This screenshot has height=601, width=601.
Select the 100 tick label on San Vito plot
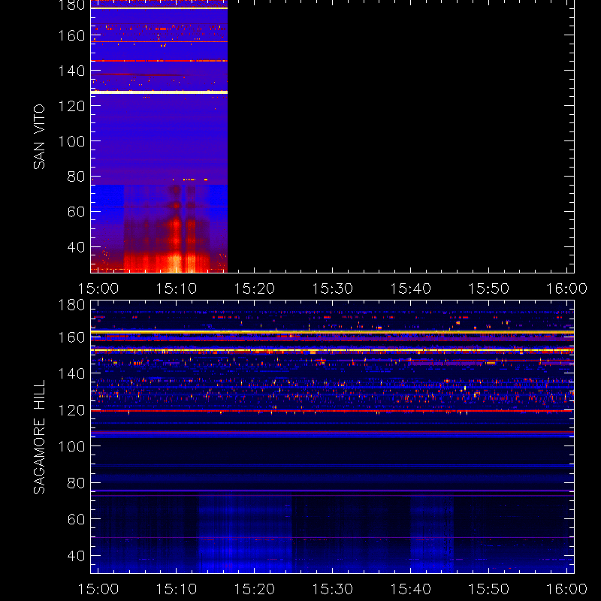tap(71, 141)
